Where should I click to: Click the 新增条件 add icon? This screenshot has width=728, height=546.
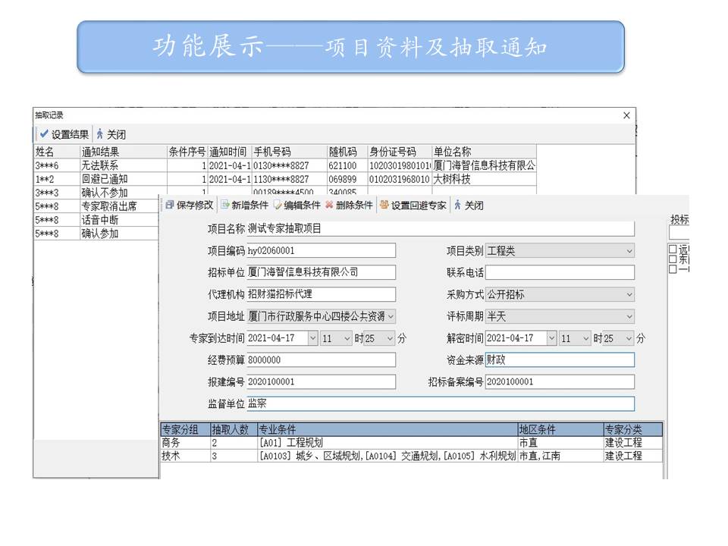click(225, 205)
